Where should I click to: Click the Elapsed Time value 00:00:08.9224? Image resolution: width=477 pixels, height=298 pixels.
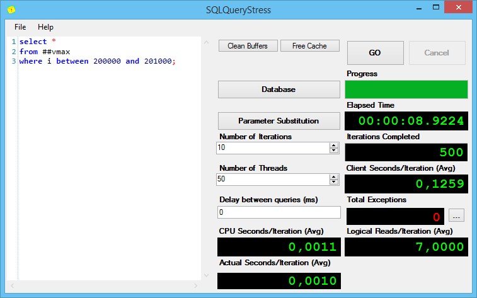point(411,121)
